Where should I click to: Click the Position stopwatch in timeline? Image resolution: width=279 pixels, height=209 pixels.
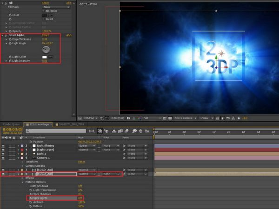(x=30, y=142)
